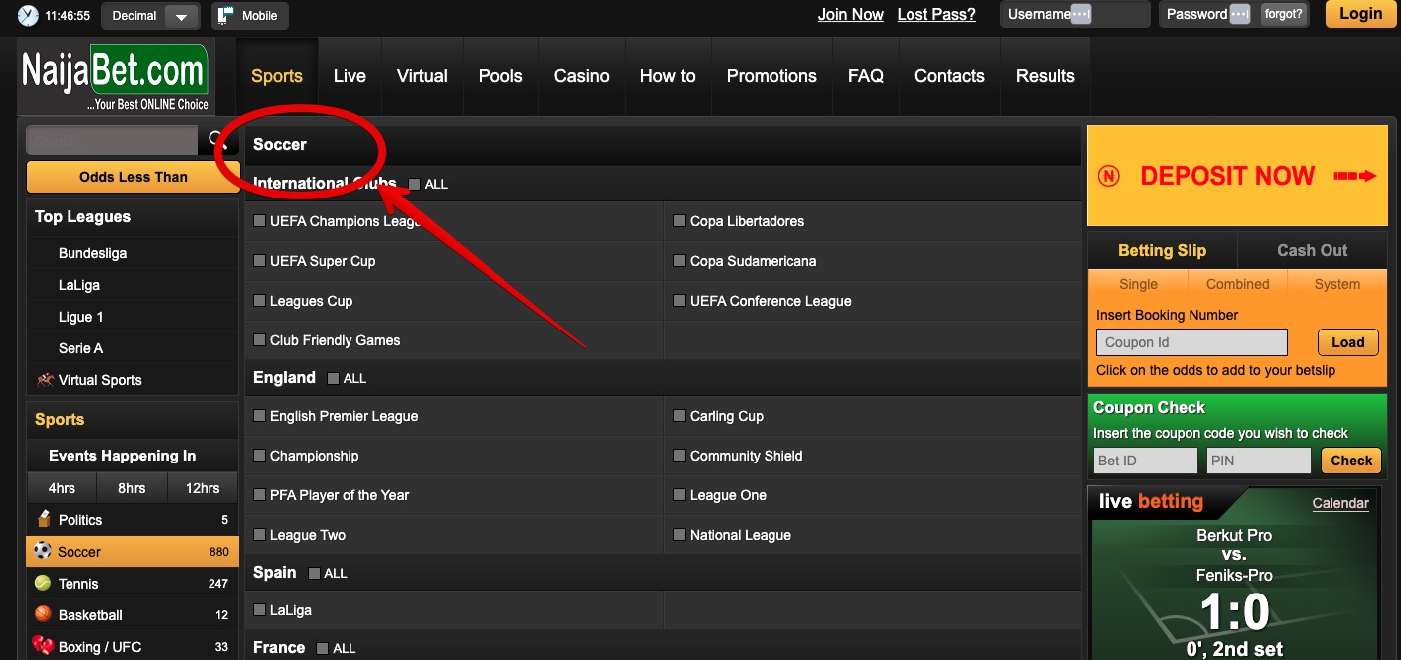1401x660 pixels.
Task: Open the Odds Less Than filter
Action: click(x=133, y=177)
